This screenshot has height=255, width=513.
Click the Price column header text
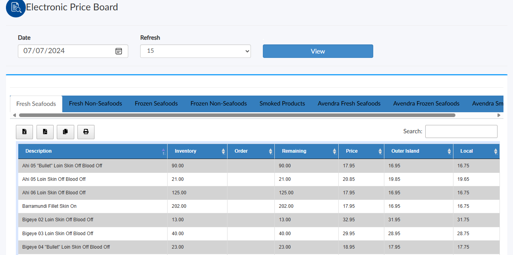pos(351,151)
